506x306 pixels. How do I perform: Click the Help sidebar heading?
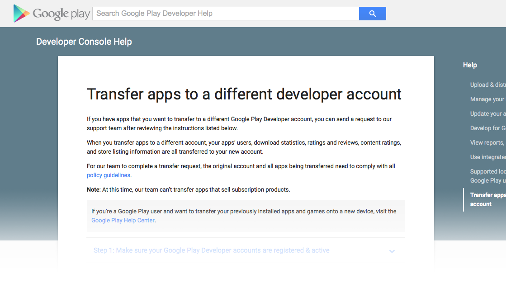point(470,65)
